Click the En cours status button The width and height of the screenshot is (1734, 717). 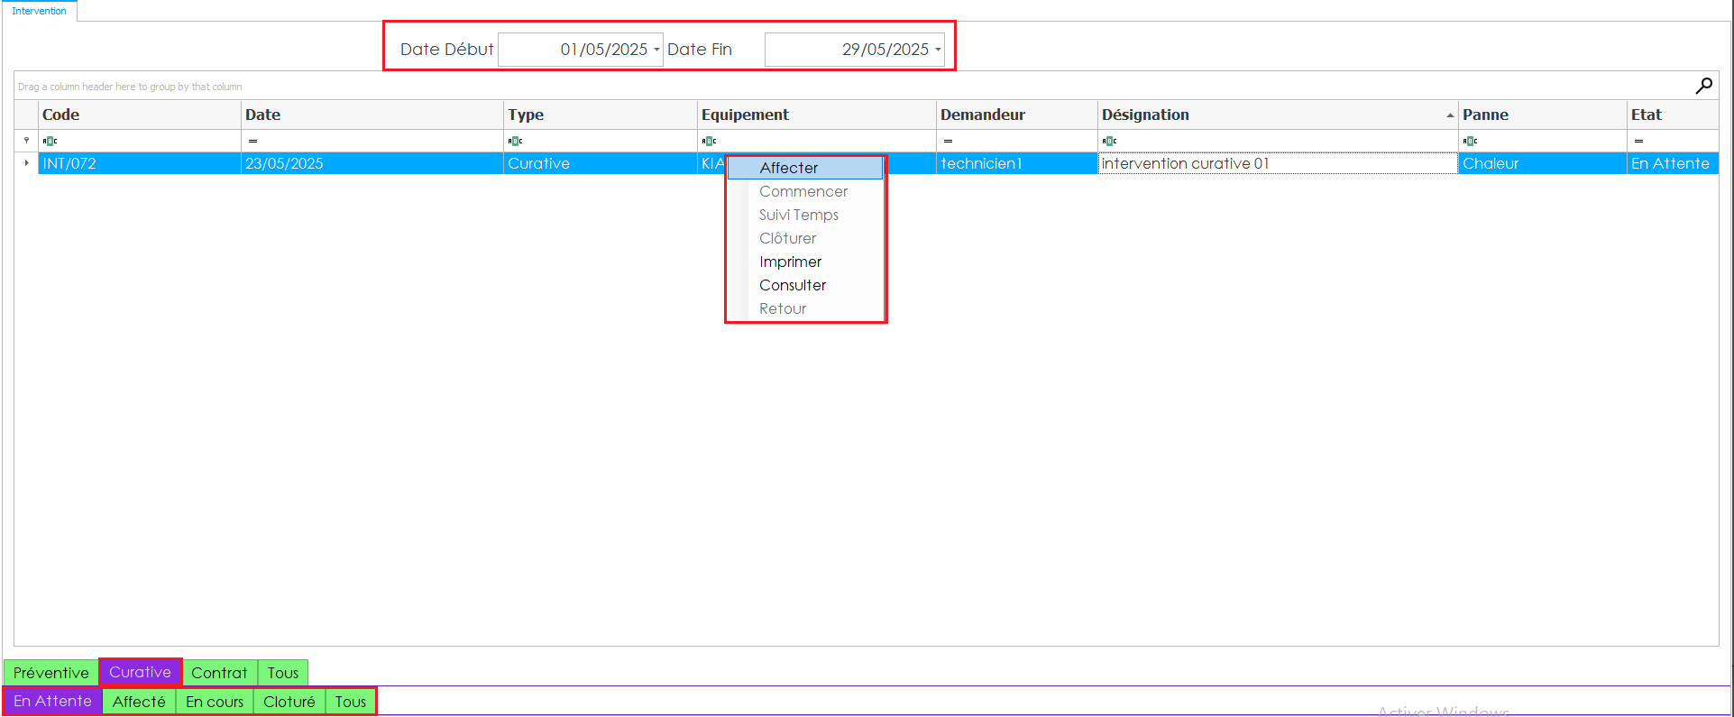click(x=215, y=702)
